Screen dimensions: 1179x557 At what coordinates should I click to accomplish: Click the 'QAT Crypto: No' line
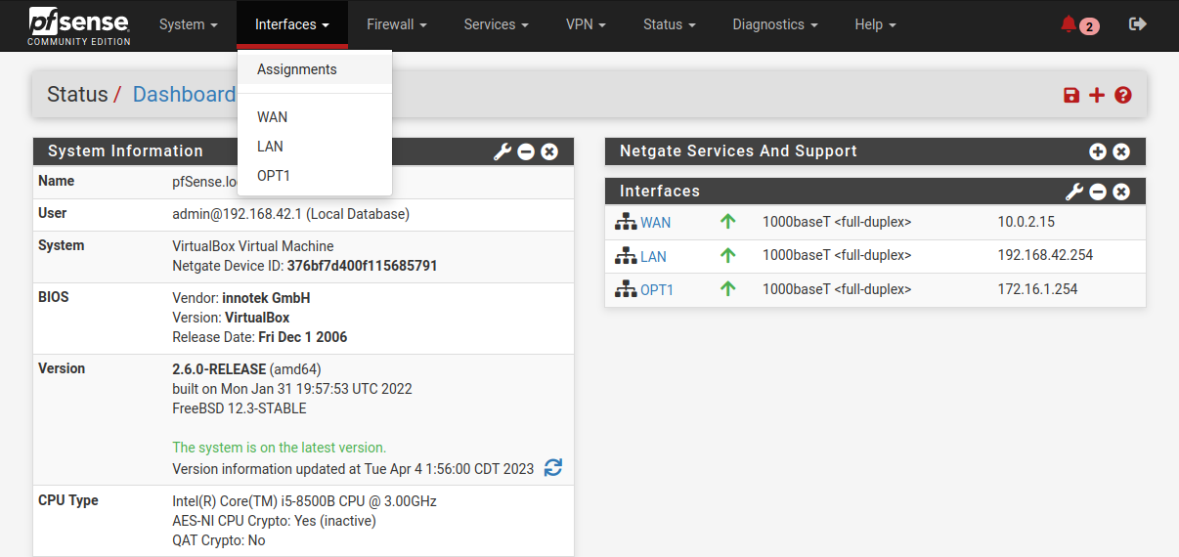[219, 540]
